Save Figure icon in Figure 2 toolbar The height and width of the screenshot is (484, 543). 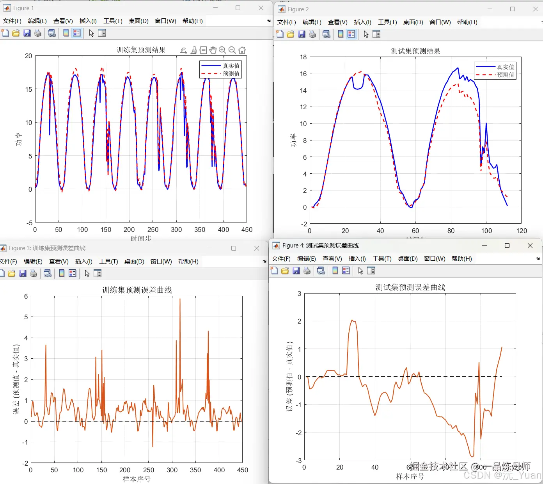(302, 34)
